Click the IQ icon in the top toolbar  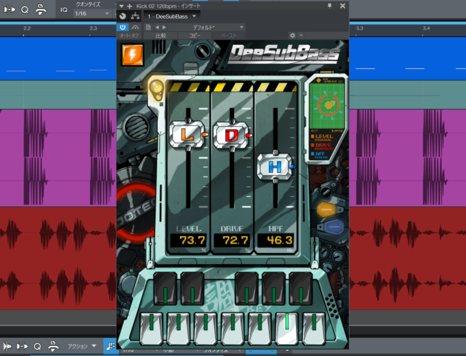pos(64,10)
